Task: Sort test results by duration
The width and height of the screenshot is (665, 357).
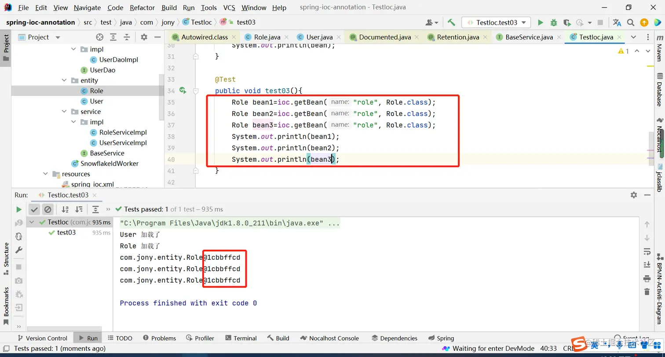Action: pos(79,209)
